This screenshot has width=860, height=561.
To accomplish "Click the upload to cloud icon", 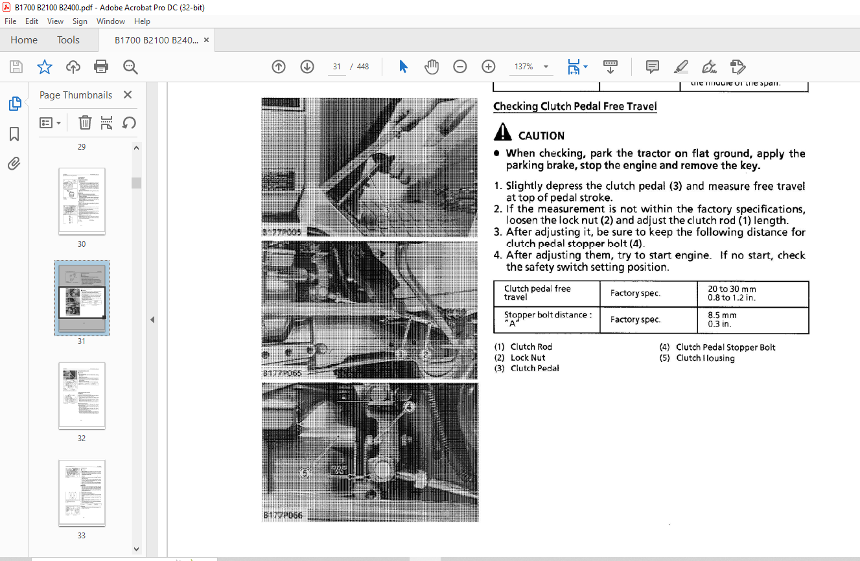I will (73, 67).
